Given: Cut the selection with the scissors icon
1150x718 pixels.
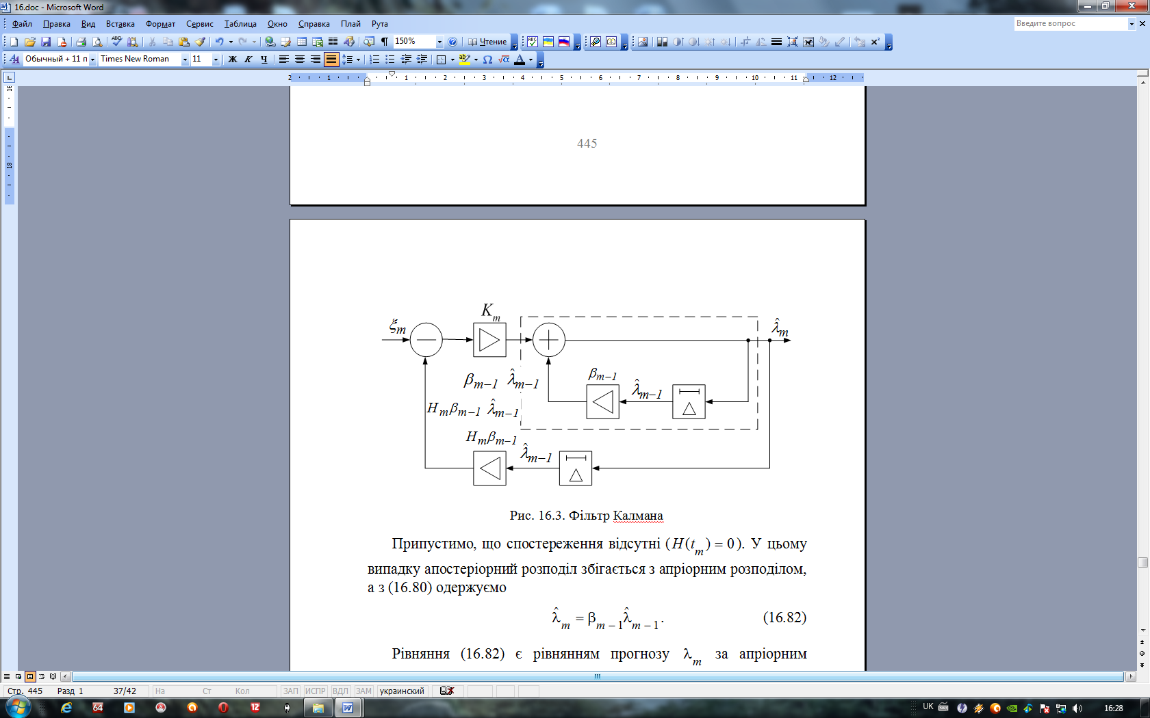Looking at the screenshot, I should (152, 42).
